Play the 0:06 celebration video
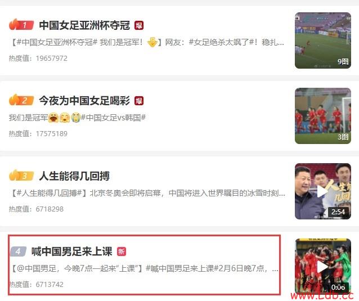Image resolution: width=359 pixels, height=301 pixels. click(323, 267)
